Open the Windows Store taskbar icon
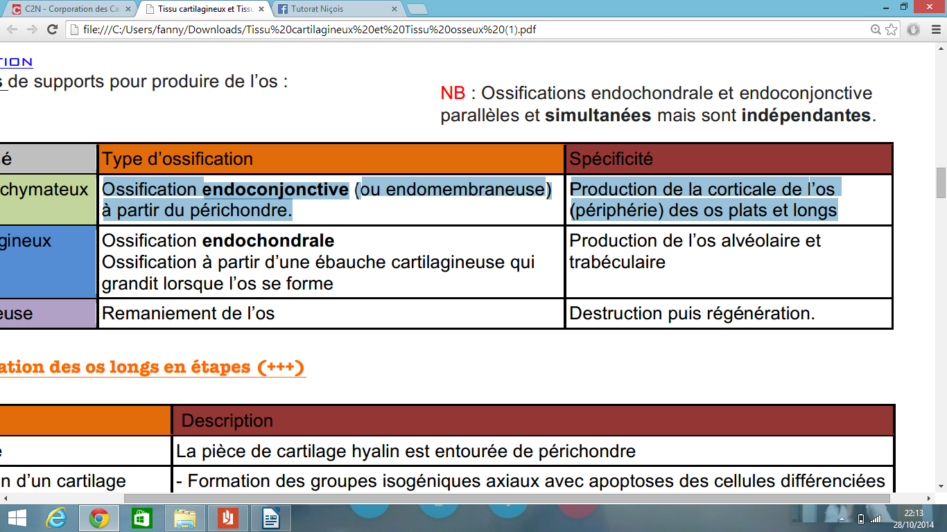 click(142, 518)
